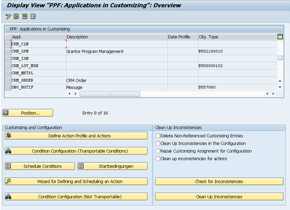Open table settings icon at grid corner
This screenshot has width=290, height=210.
coord(280,37)
